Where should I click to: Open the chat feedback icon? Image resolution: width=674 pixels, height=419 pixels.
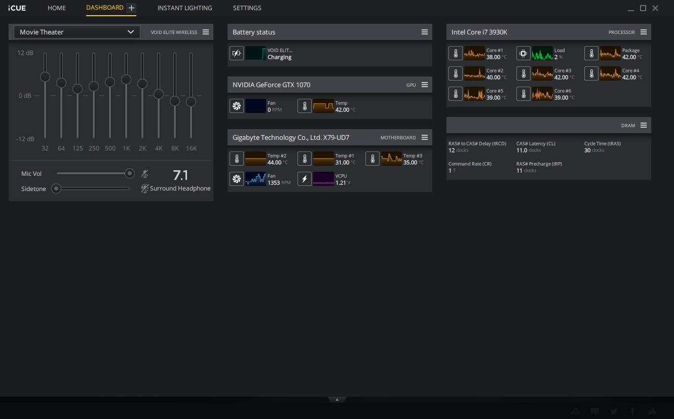tap(595, 412)
